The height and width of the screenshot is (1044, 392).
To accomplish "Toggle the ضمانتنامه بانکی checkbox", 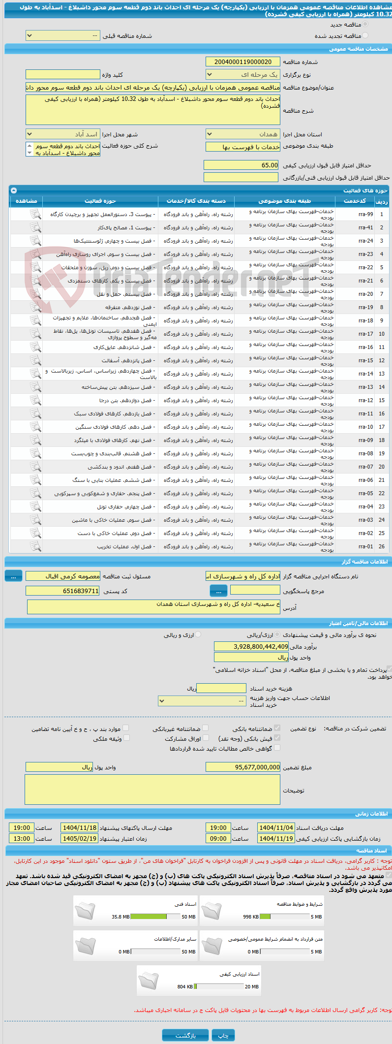I will click(x=277, y=728).
